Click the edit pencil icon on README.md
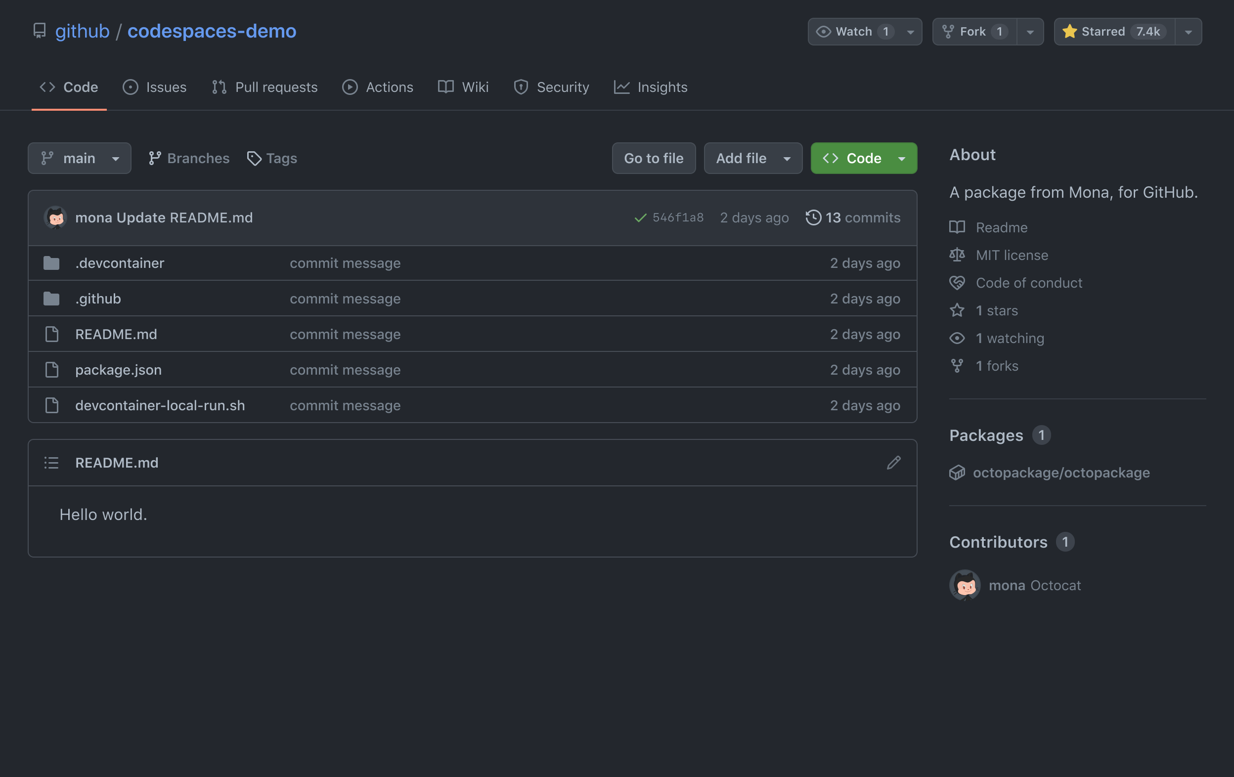This screenshot has height=777, width=1234. click(893, 463)
